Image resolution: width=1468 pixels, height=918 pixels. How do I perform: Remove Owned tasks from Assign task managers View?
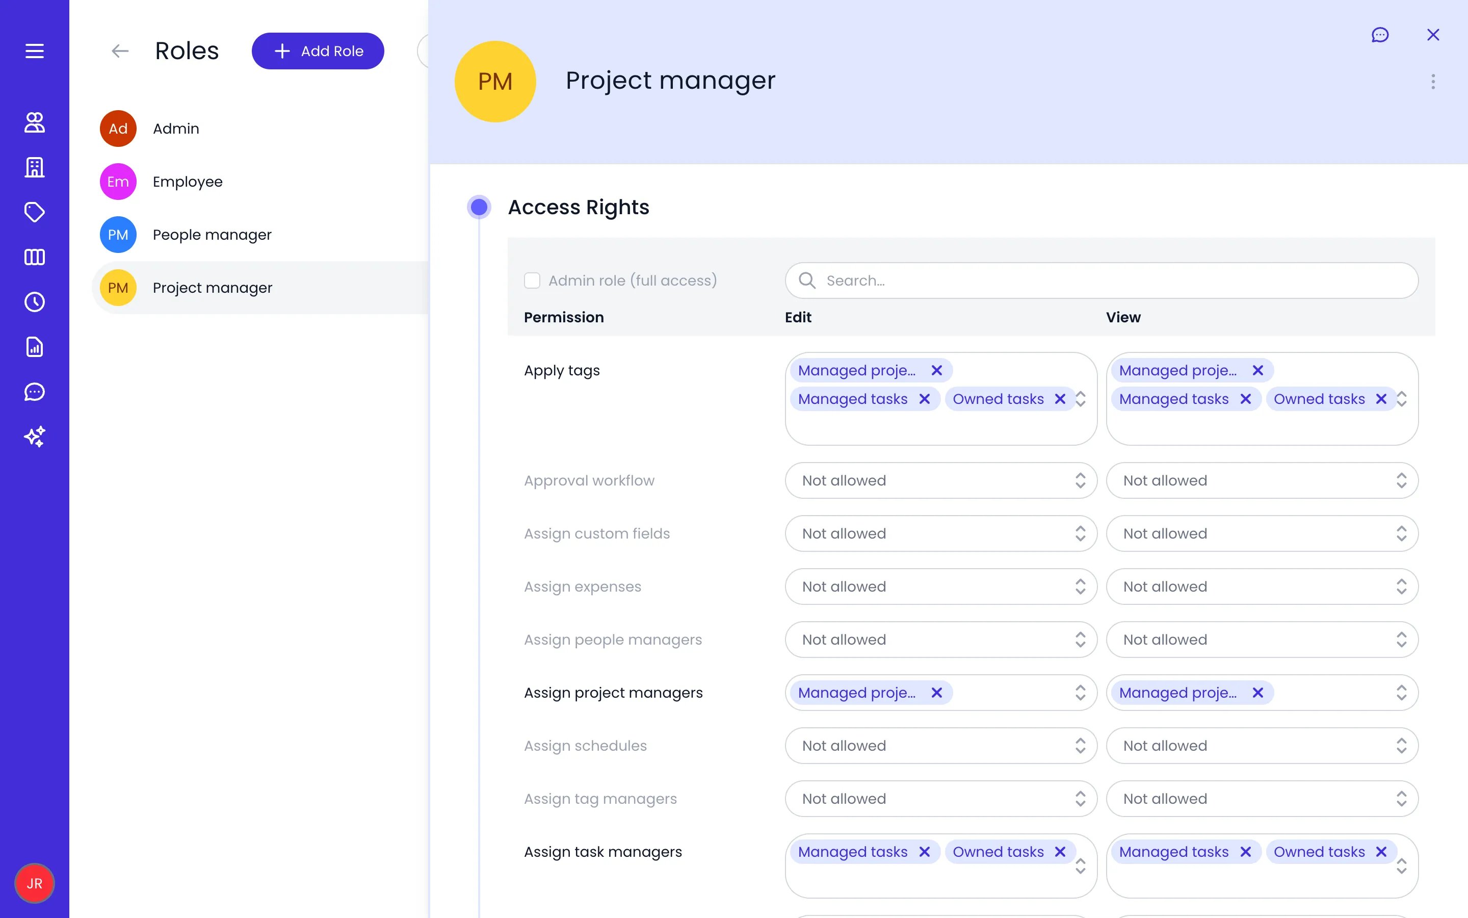1381,852
